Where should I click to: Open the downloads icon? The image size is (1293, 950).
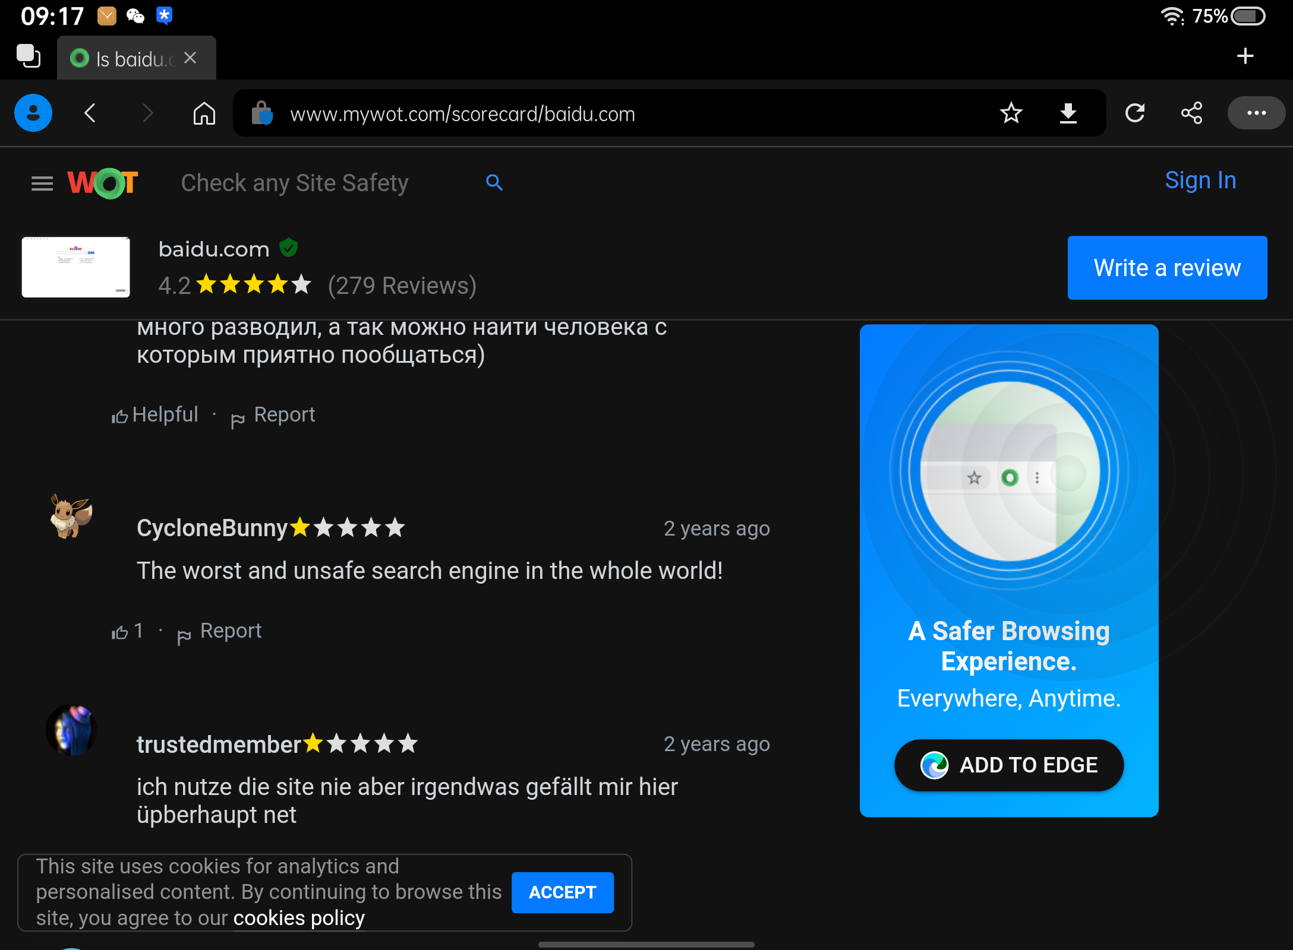(x=1068, y=113)
